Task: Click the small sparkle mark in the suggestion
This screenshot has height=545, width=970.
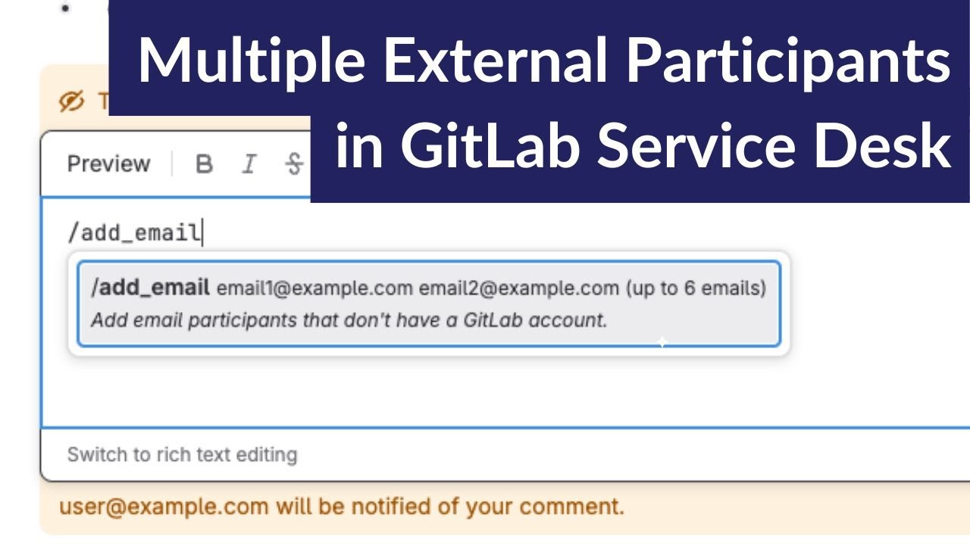Action: (x=662, y=343)
